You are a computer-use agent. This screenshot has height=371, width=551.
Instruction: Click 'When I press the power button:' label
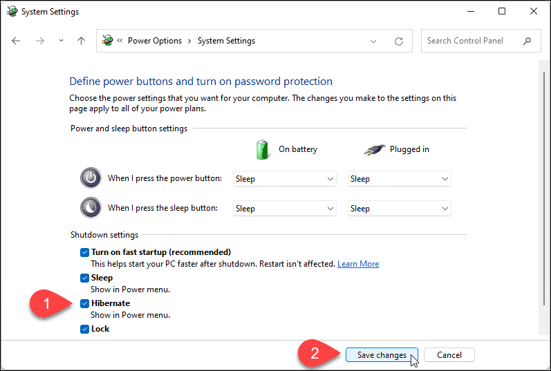[x=165, y=178]
